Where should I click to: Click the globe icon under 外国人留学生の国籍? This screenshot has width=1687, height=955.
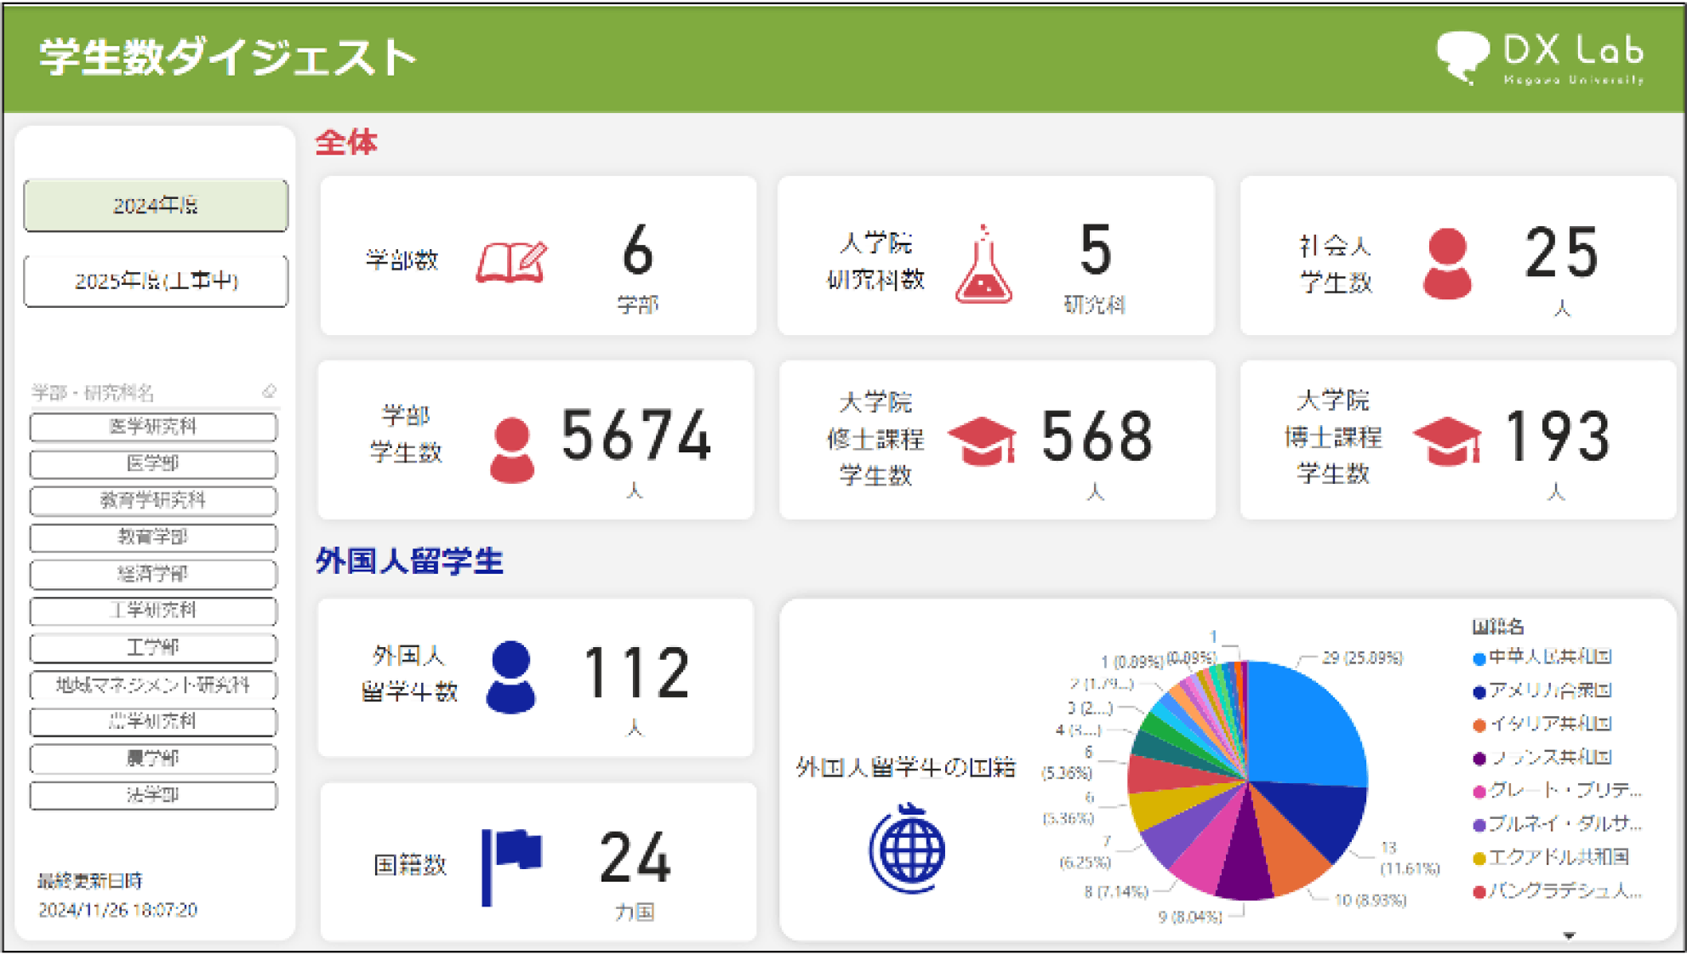click(908, 847)
